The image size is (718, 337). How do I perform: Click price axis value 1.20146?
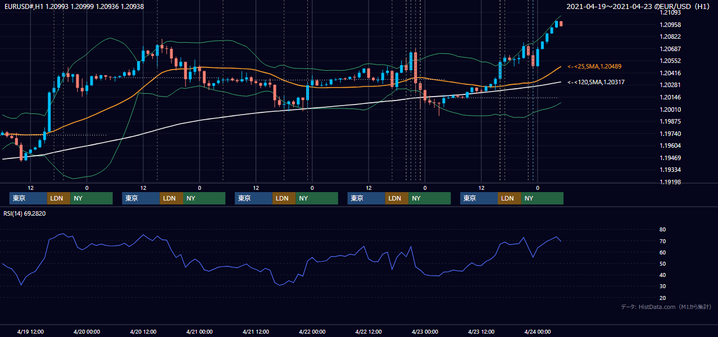point(670,97)
